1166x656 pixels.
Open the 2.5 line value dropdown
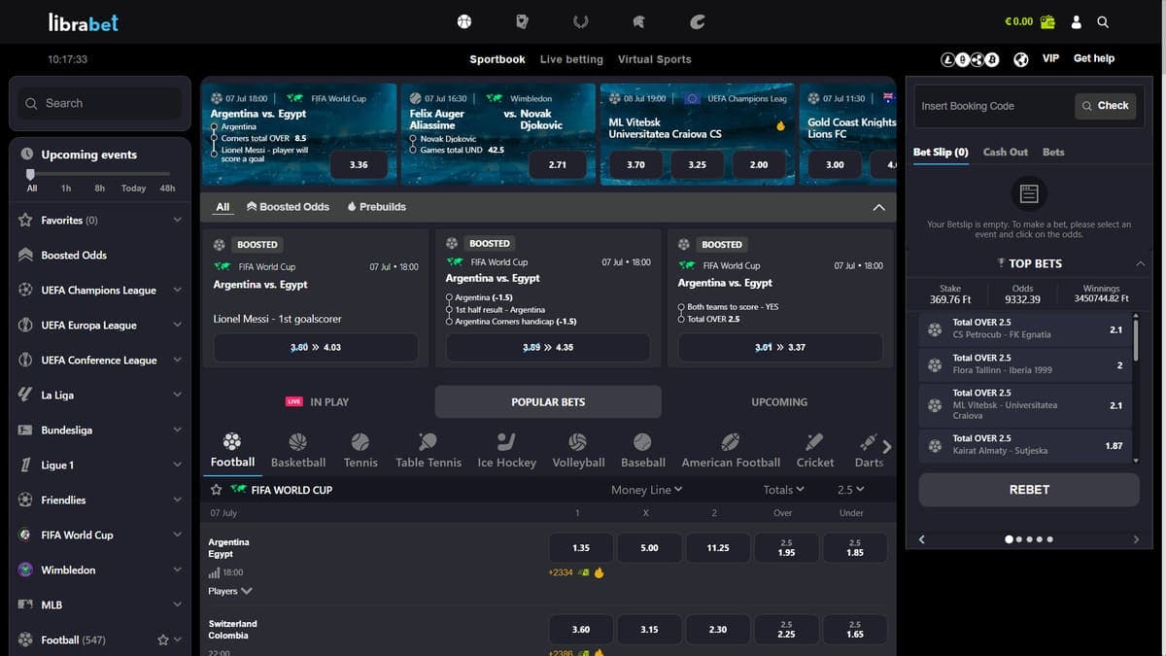pos(850,490)
